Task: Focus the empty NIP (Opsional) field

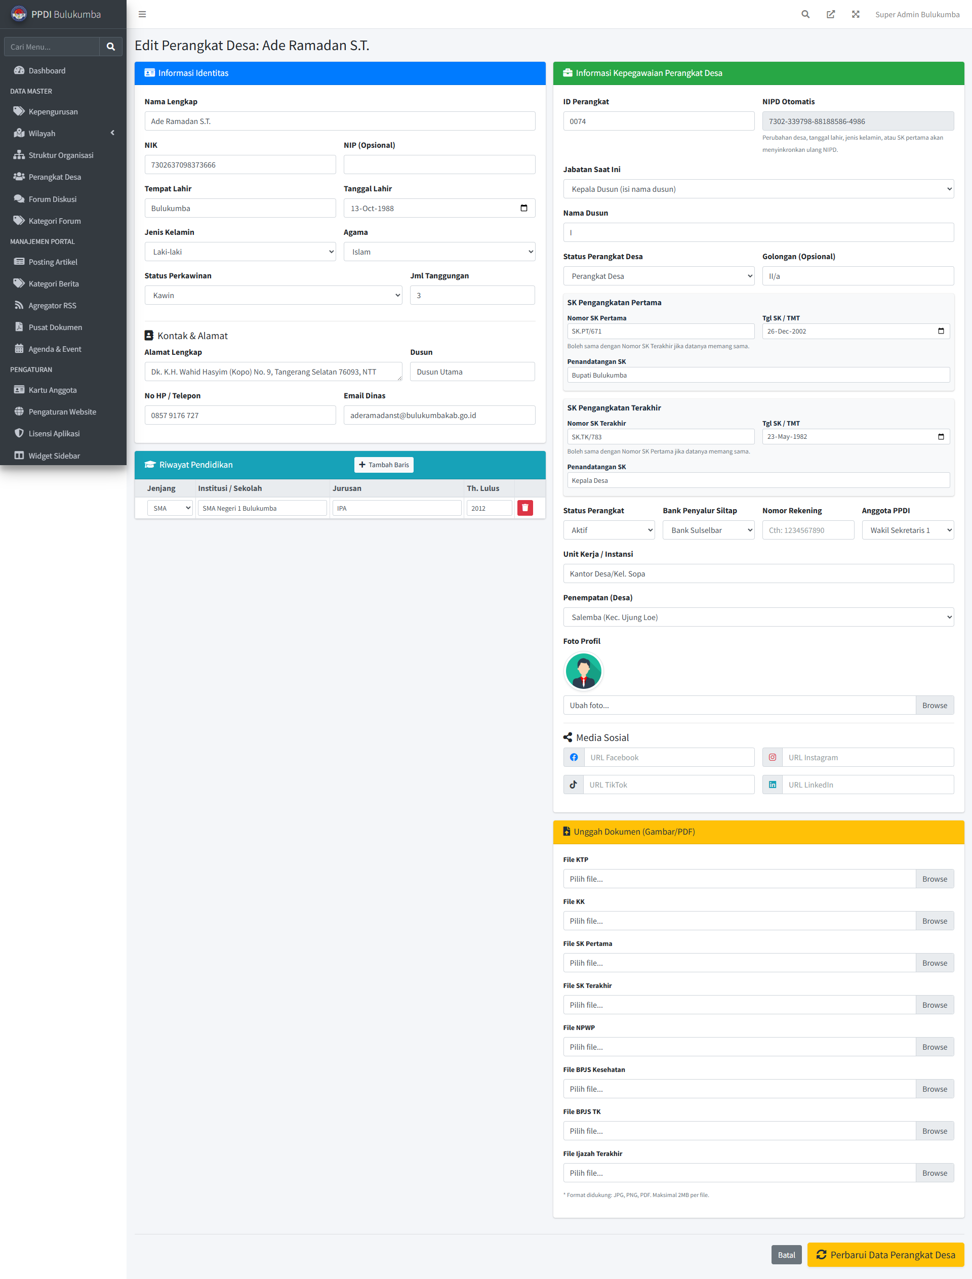Action: point(439,165)
